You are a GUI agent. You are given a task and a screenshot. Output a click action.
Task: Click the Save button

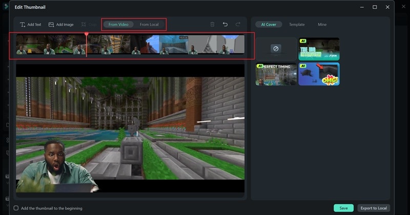343,208
